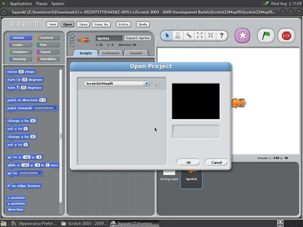Select the Variables block category
Screen dimensions: 303x227
(x=48, y=59)
